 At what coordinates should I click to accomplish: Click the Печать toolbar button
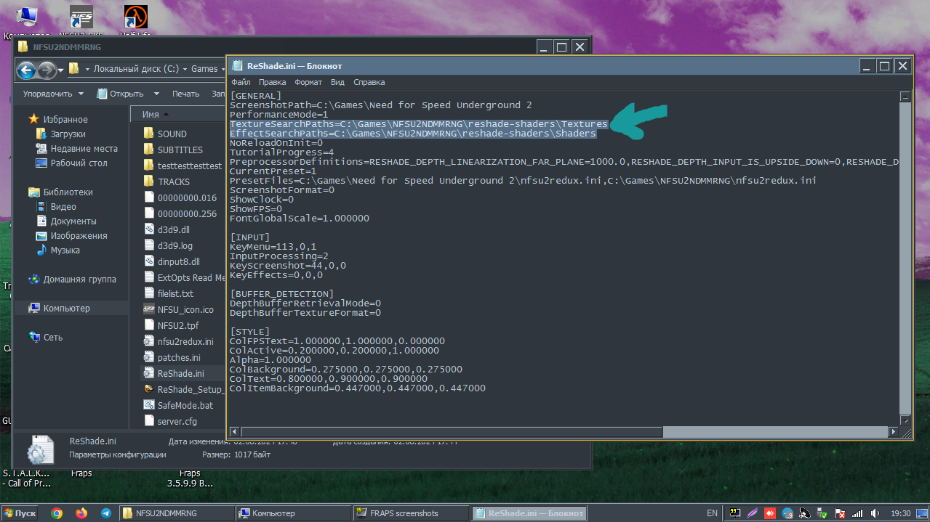pyautogui.click(x=185, y=94)
